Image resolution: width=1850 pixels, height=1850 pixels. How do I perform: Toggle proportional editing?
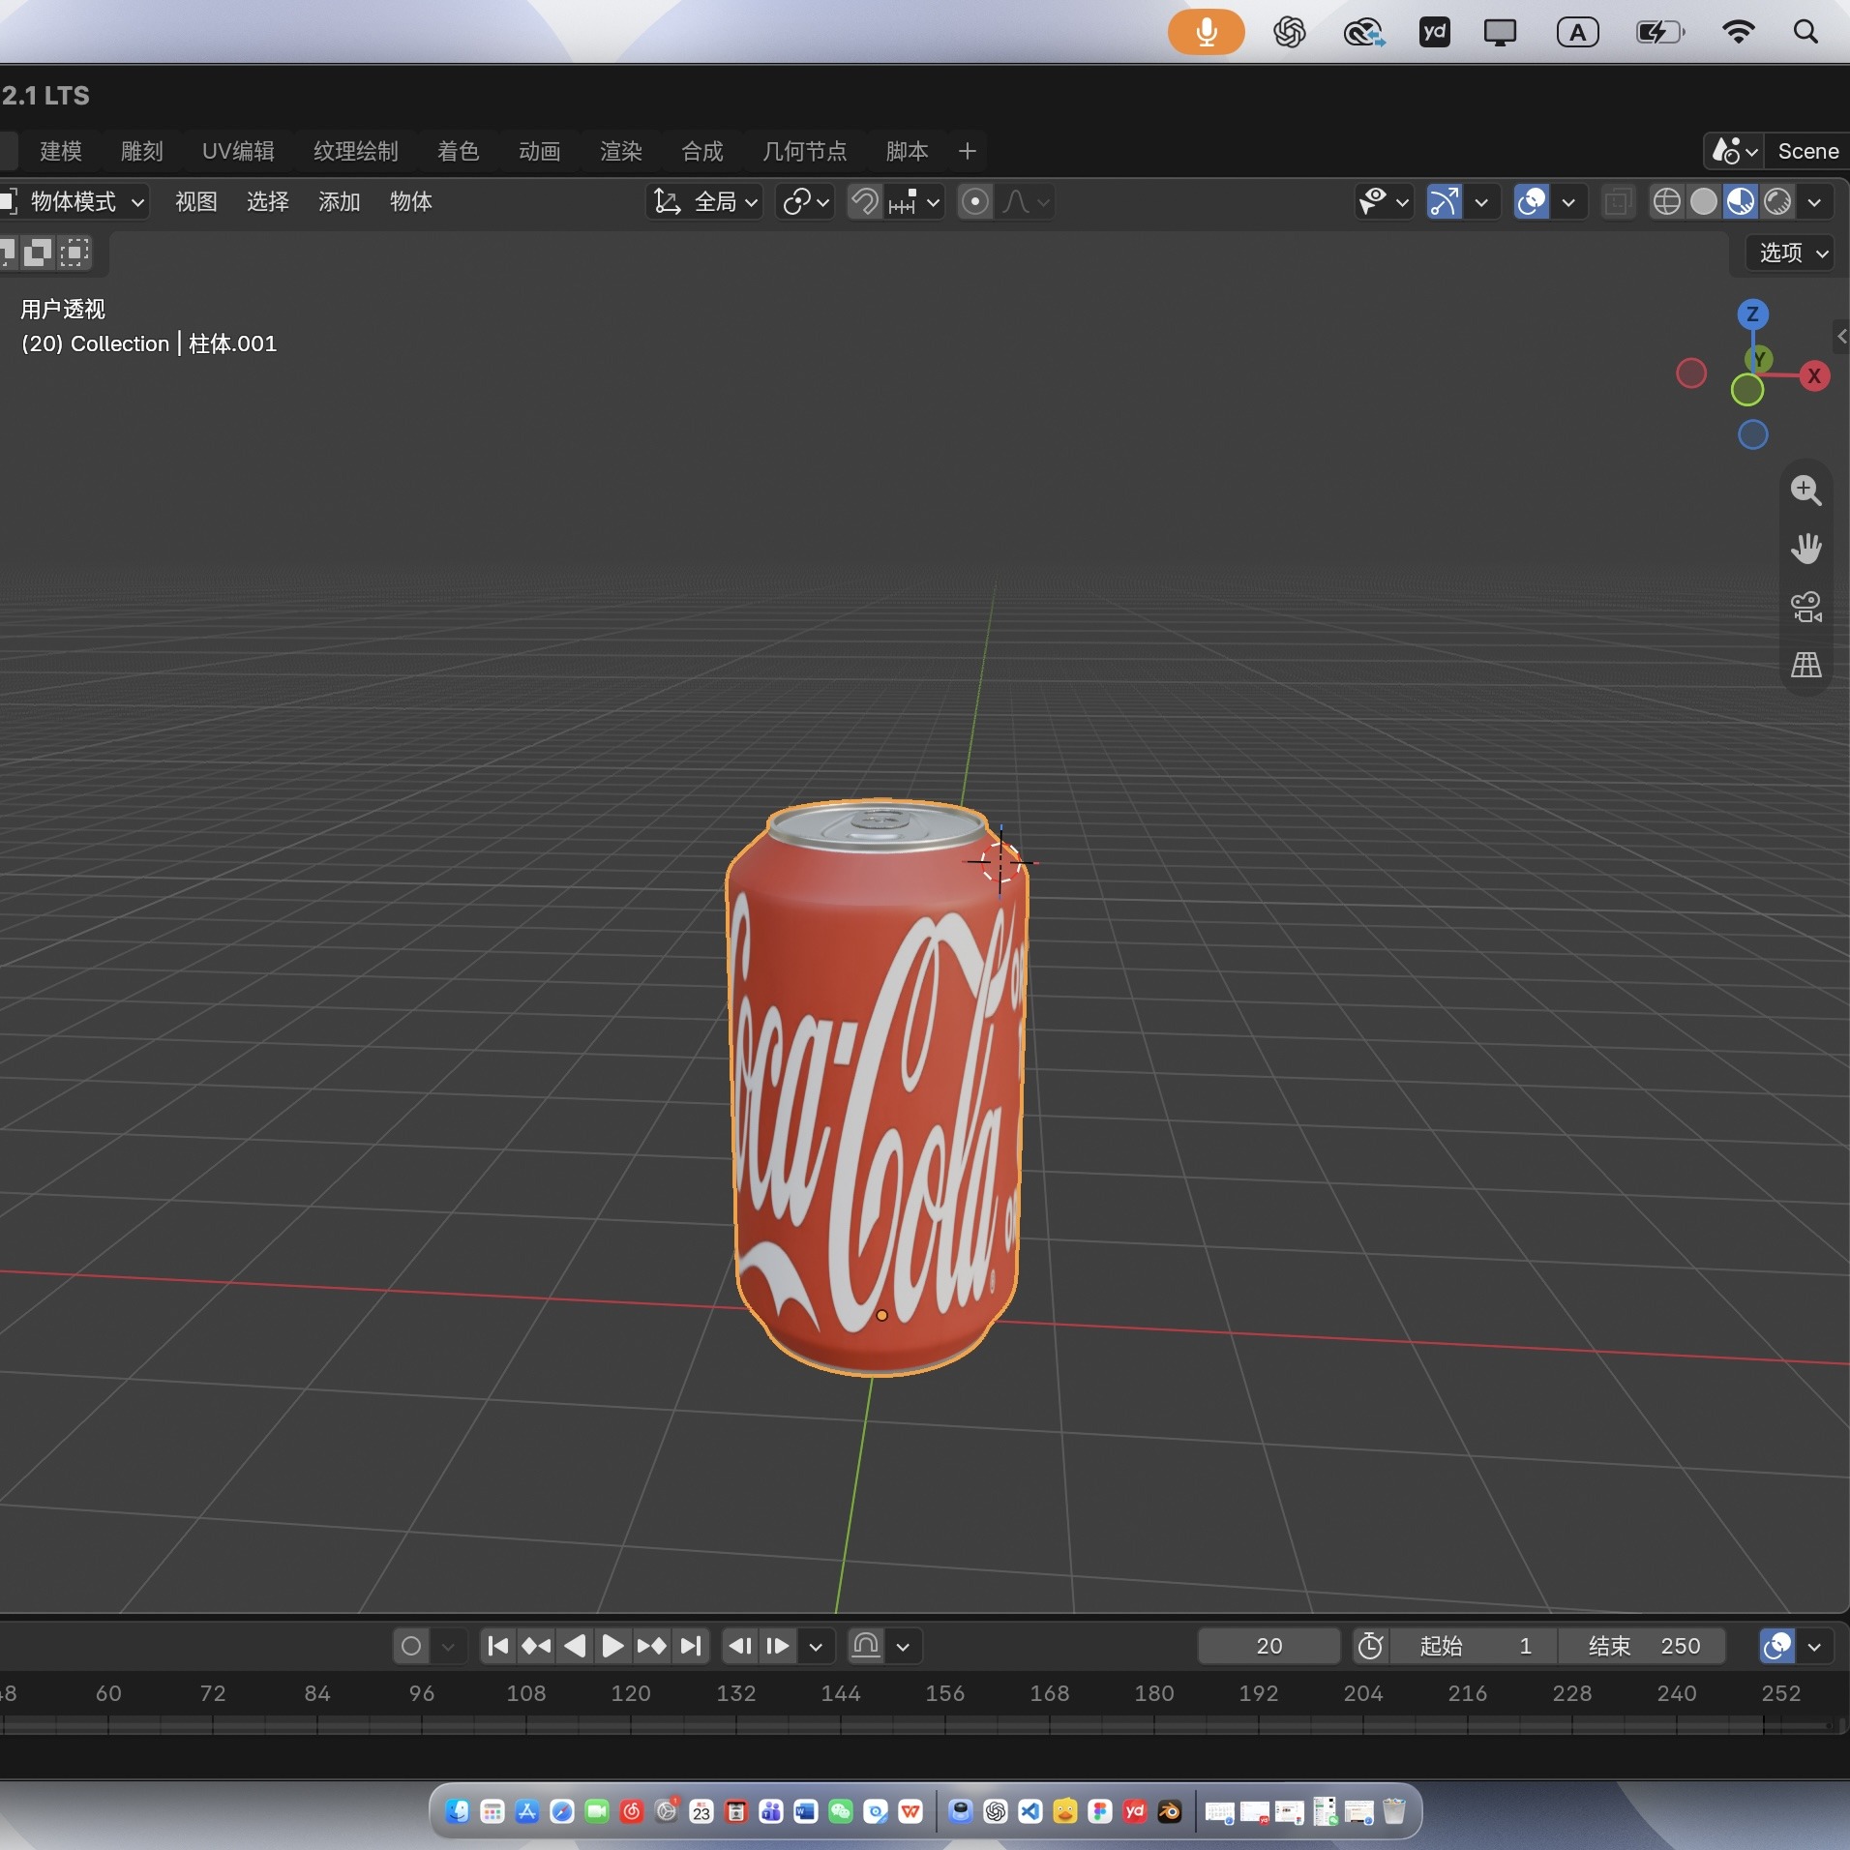(974, 201)
